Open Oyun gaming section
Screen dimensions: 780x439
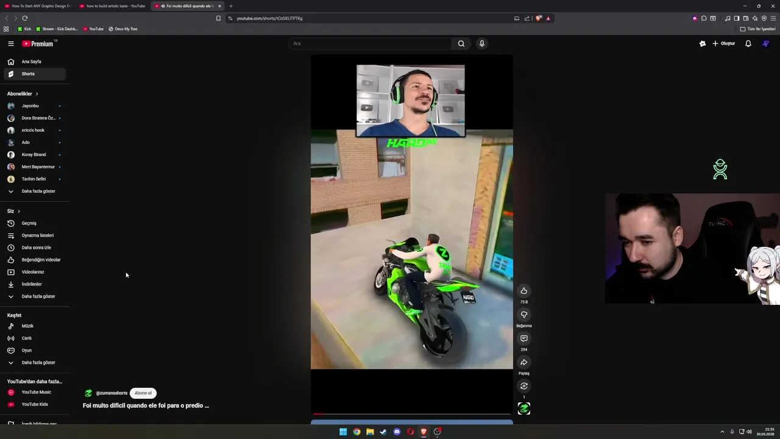click(34, 350)
